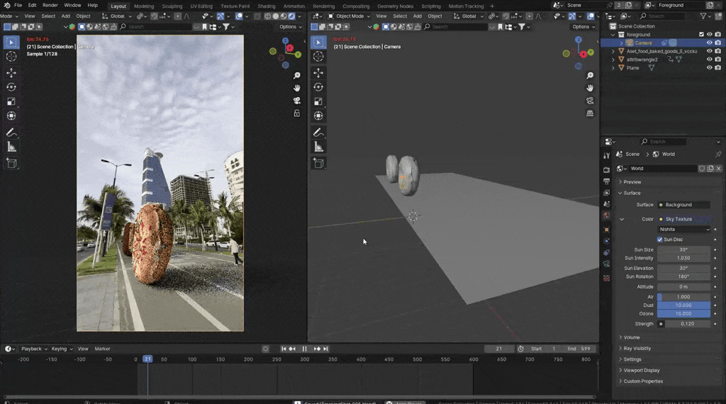Select the Move tool in left viewport
This screenshot has height=404, width=726.
click(x=11, y=73)
